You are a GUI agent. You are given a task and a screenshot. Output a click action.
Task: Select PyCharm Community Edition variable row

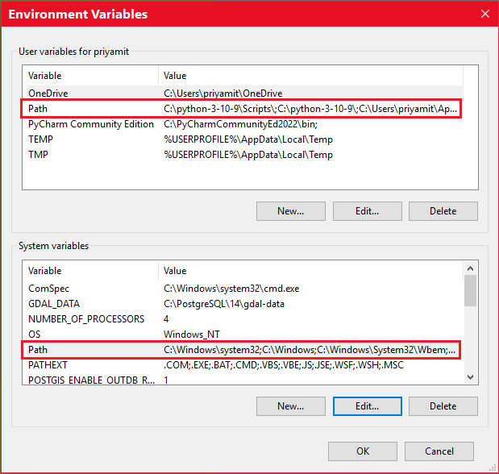pyautogui.click(x=245, y=124)
